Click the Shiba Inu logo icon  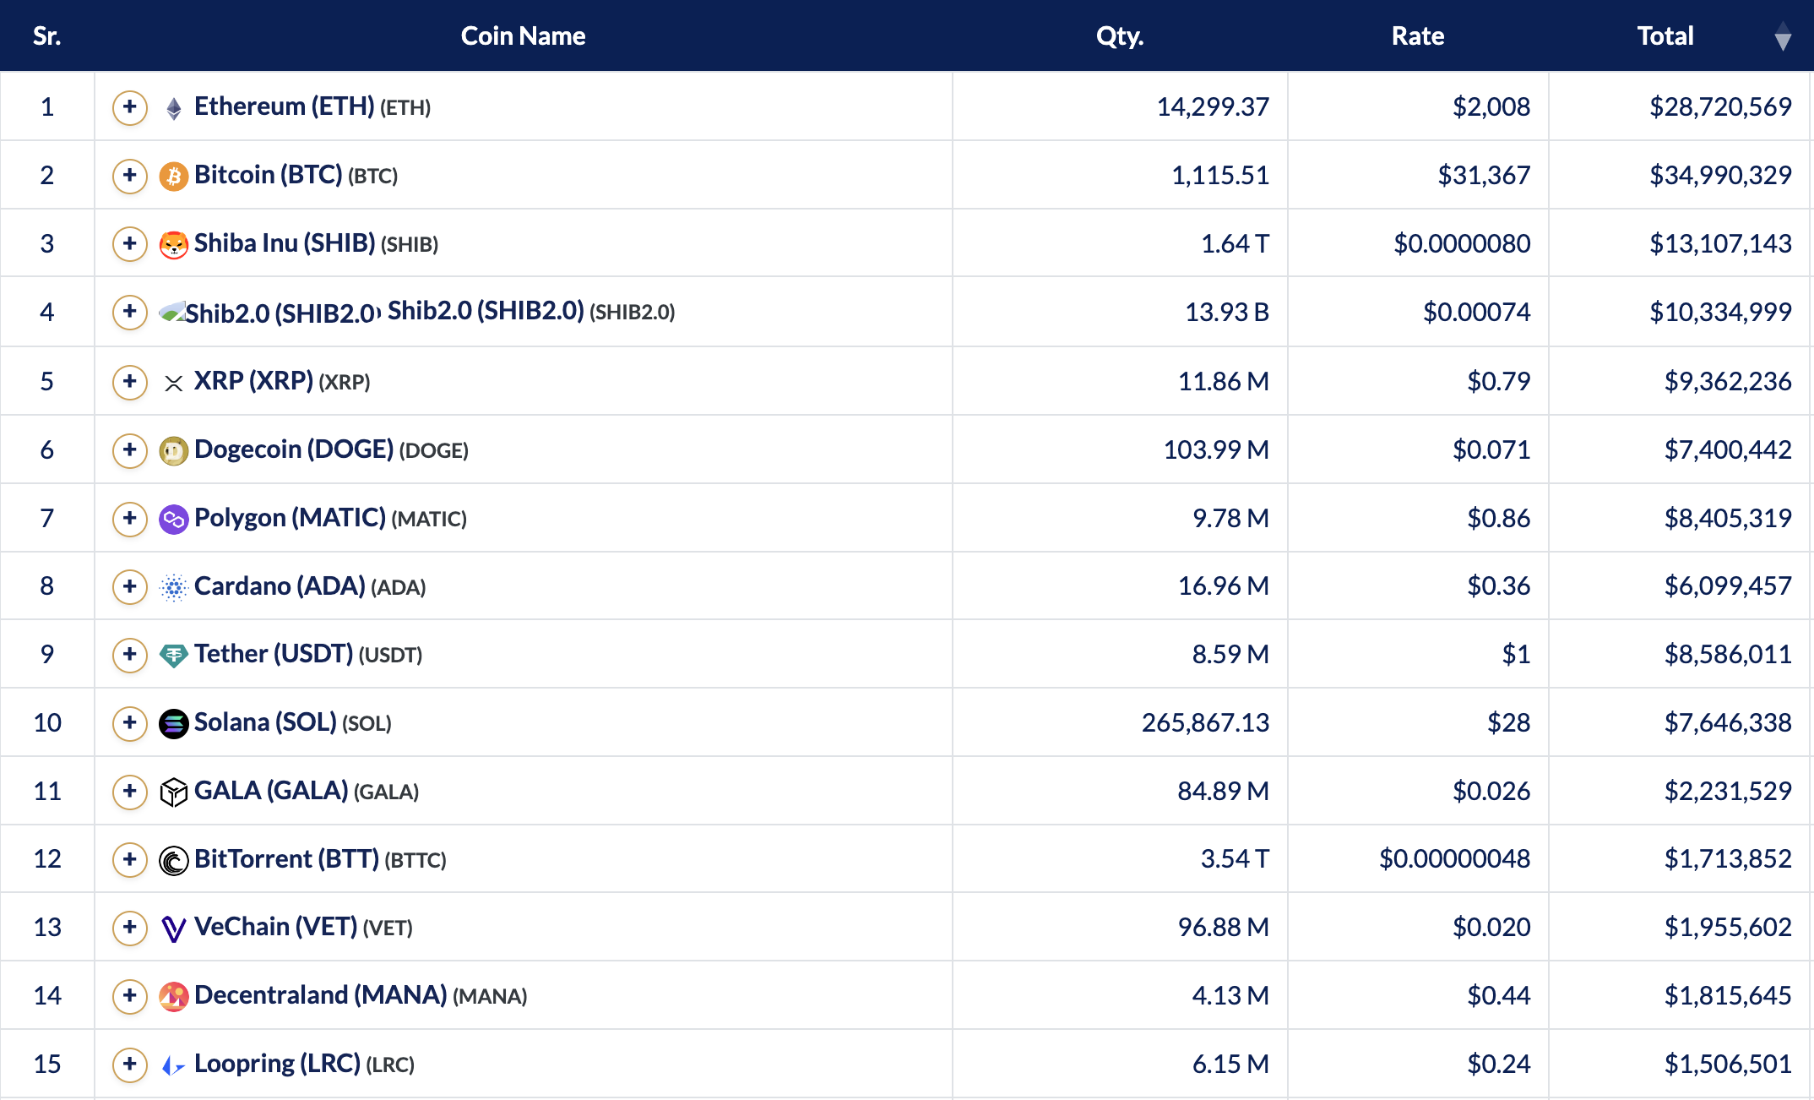(173, 244)
